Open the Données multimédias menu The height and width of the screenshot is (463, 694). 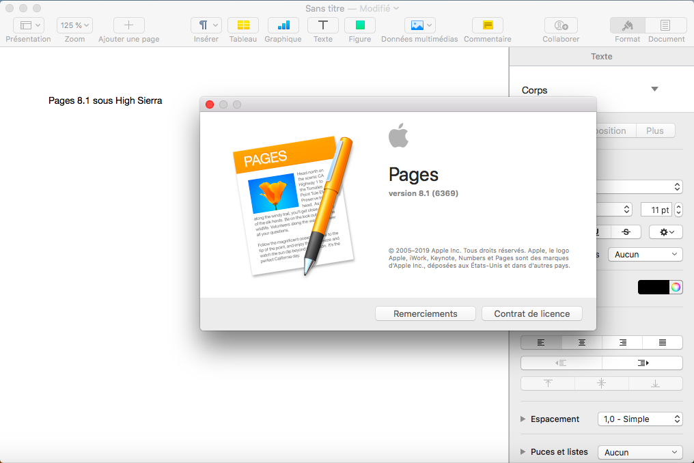point(419,25)
